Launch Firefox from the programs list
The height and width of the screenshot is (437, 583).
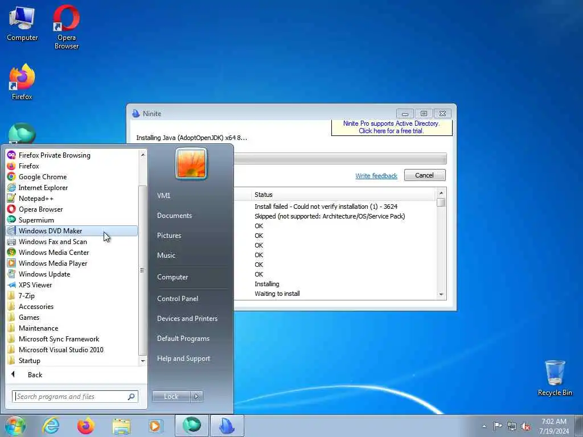click(x=72, y=166)
